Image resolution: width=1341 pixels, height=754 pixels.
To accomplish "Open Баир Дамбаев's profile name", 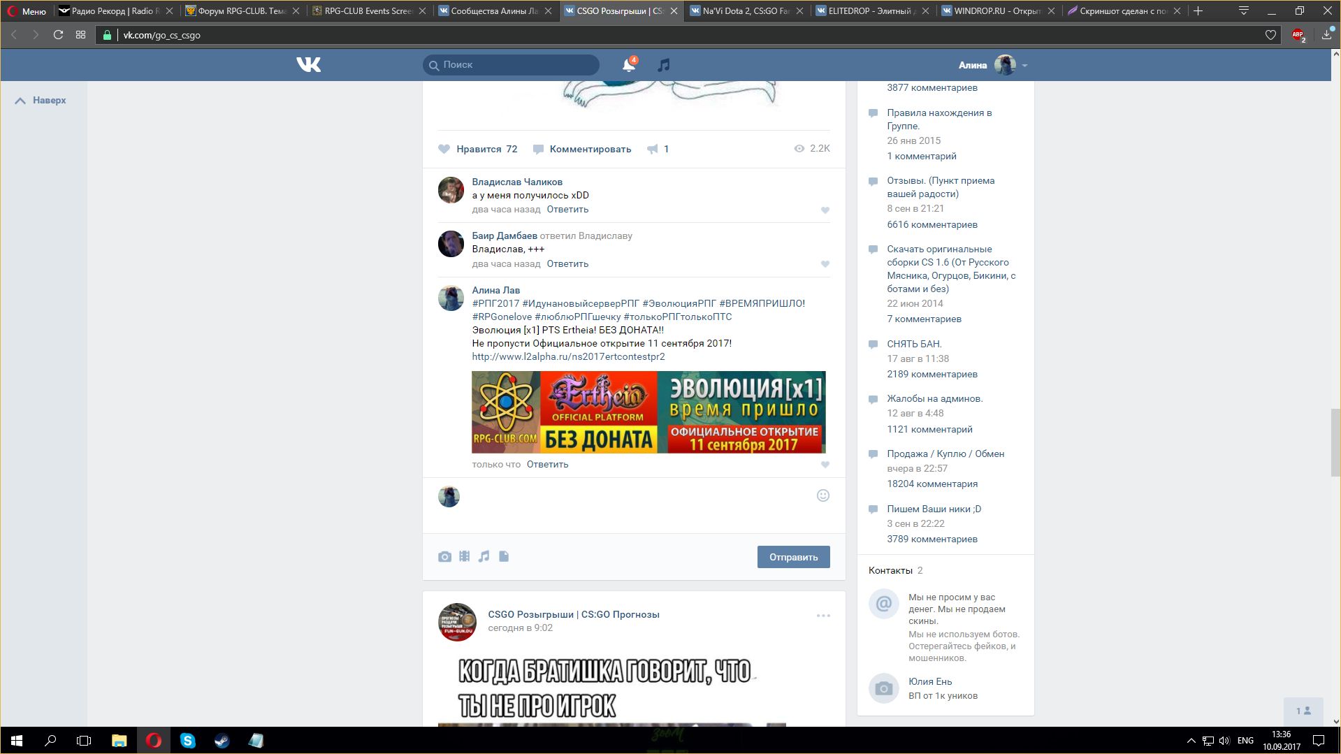I will [505, 235].
